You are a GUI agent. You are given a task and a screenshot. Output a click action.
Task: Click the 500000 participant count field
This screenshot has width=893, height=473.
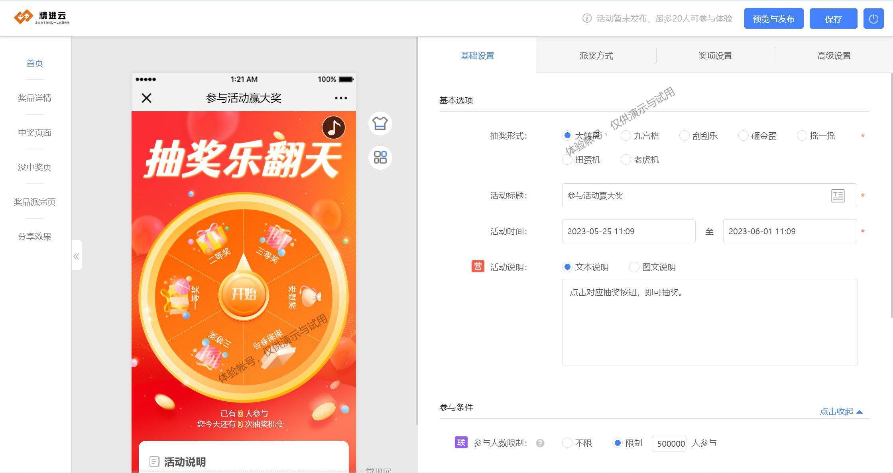(x=669, y=444)
